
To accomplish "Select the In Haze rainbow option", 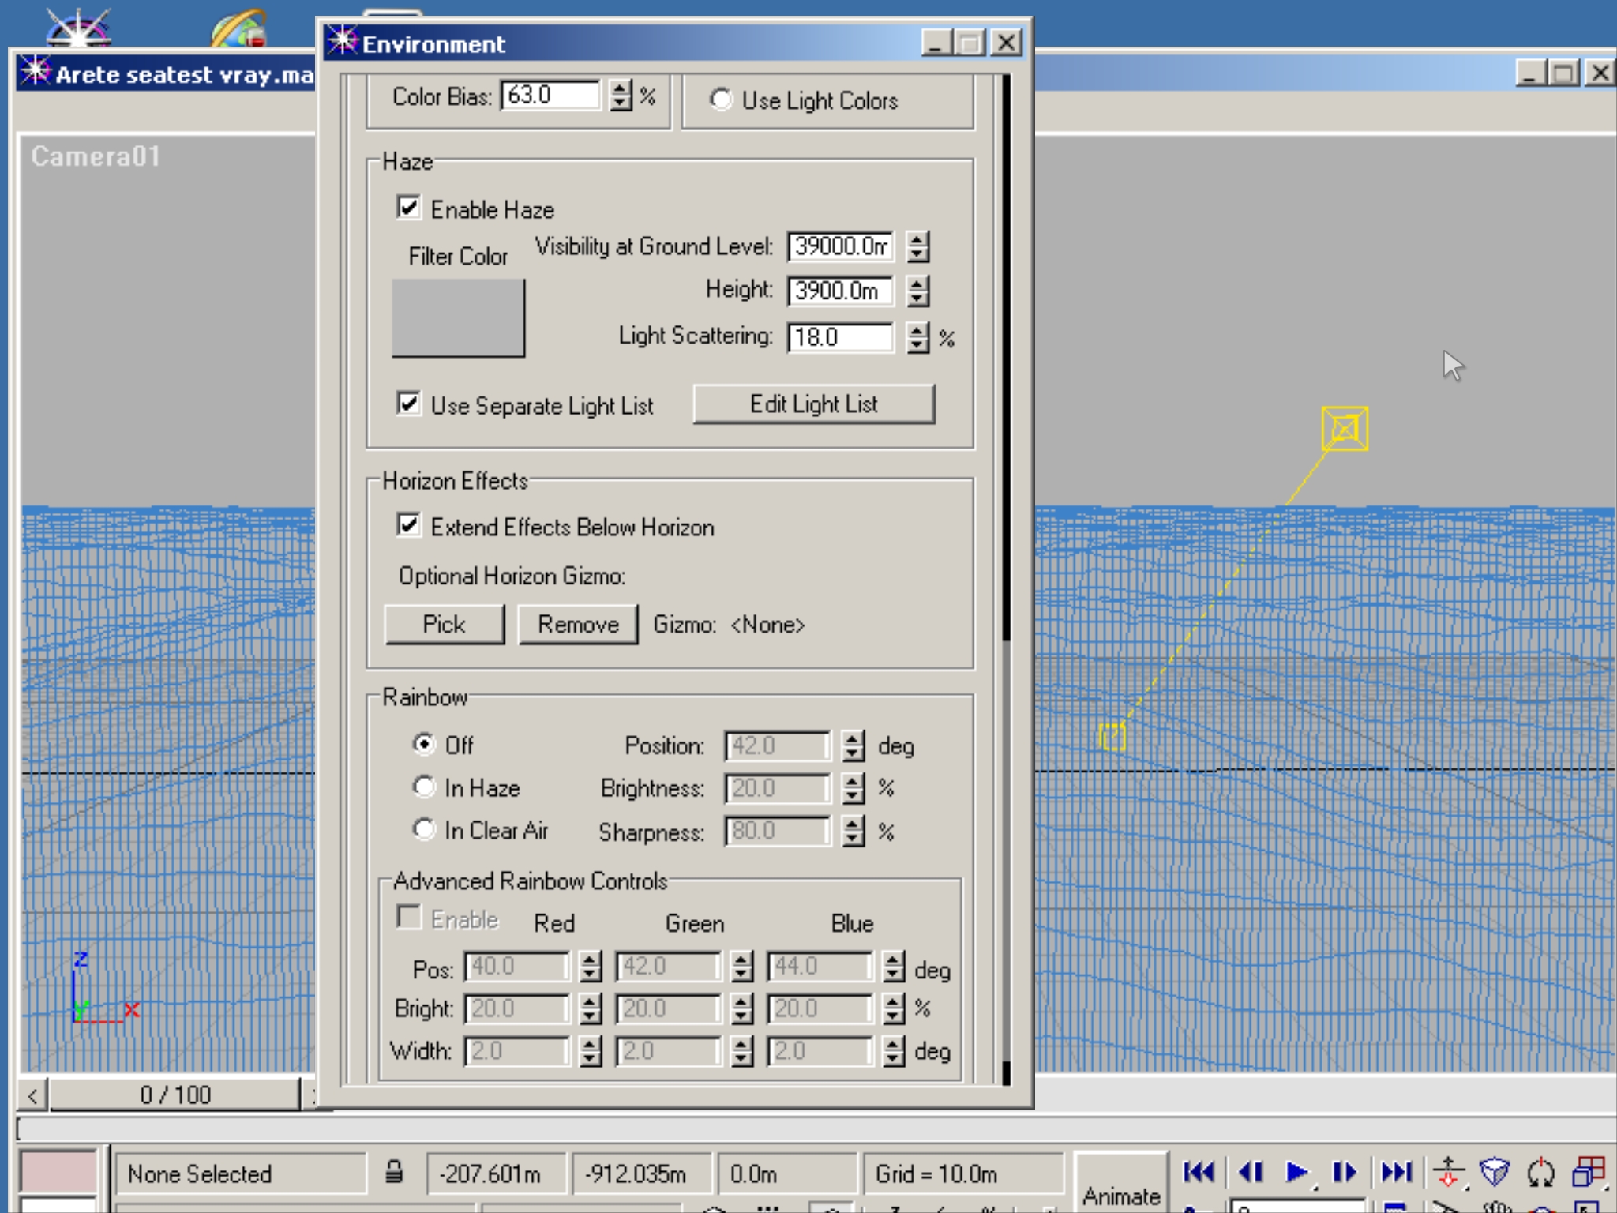I will click(424, 787).
